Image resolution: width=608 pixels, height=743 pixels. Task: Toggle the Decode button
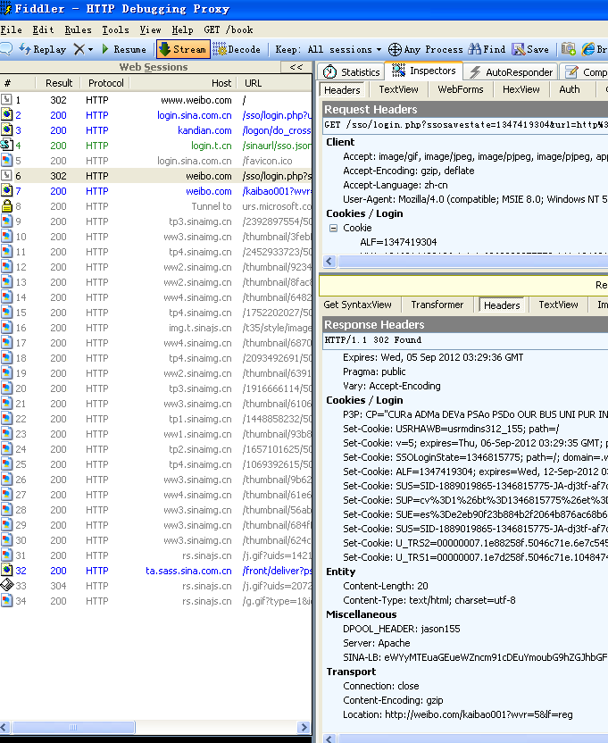click(x=237, y=50)
